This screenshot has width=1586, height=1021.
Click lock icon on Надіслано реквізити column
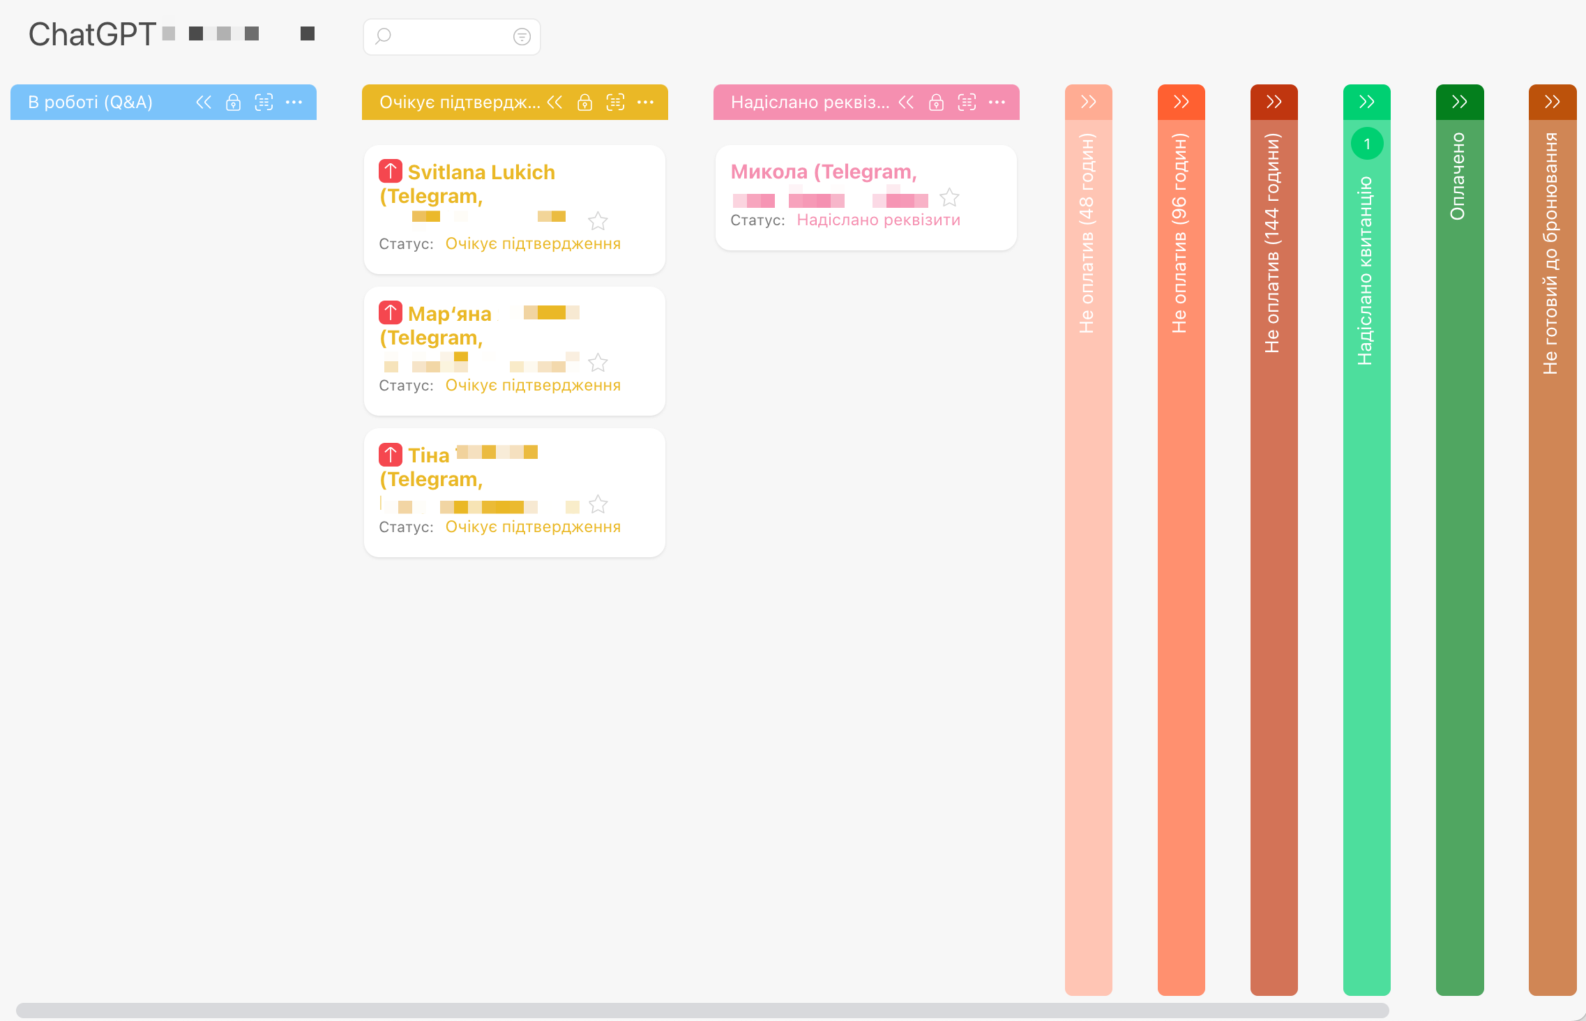tap(936, 103)
